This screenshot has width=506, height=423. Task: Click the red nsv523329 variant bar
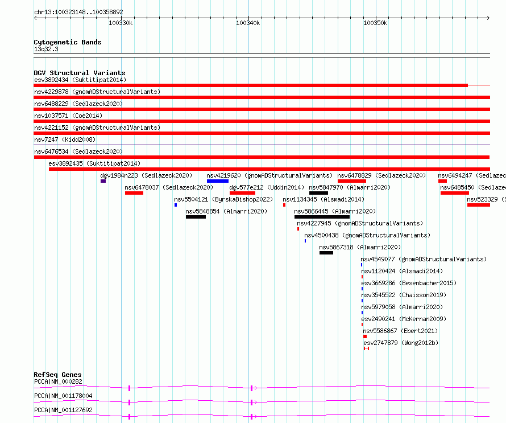coord(479,205)
